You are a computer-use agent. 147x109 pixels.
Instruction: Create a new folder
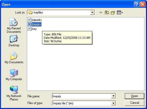(113, 12)
